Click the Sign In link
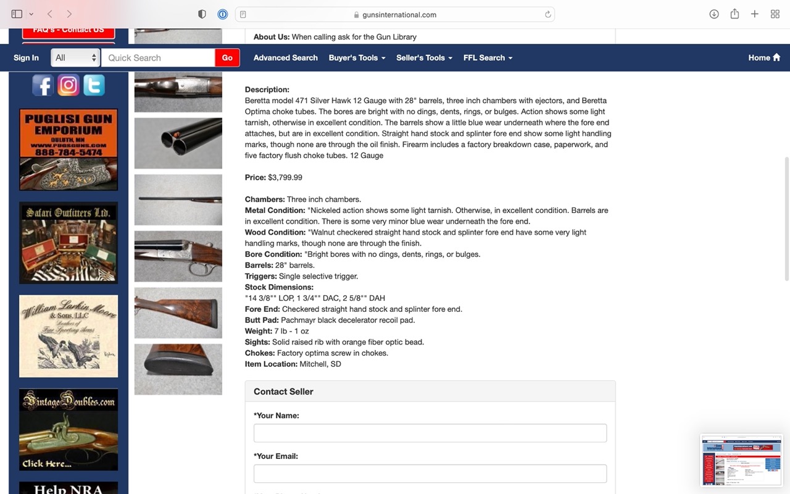Screen dimensions: 790x494 coord(26,57)
